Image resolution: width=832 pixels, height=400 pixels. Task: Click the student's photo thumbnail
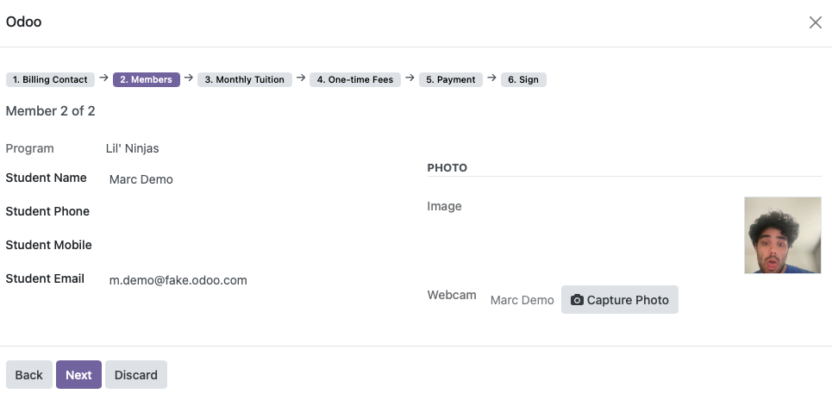(x=783, y=235)
